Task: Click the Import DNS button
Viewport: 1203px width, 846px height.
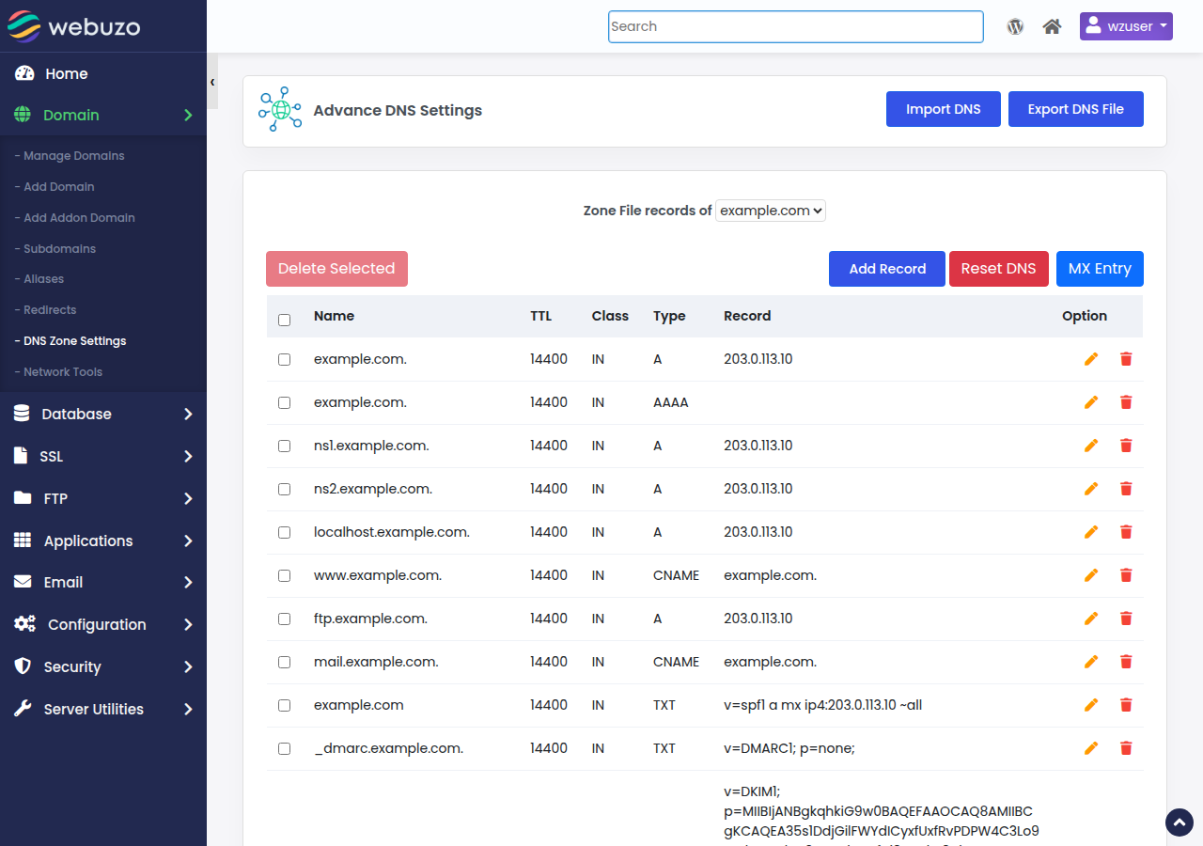Action: [944, 109]
